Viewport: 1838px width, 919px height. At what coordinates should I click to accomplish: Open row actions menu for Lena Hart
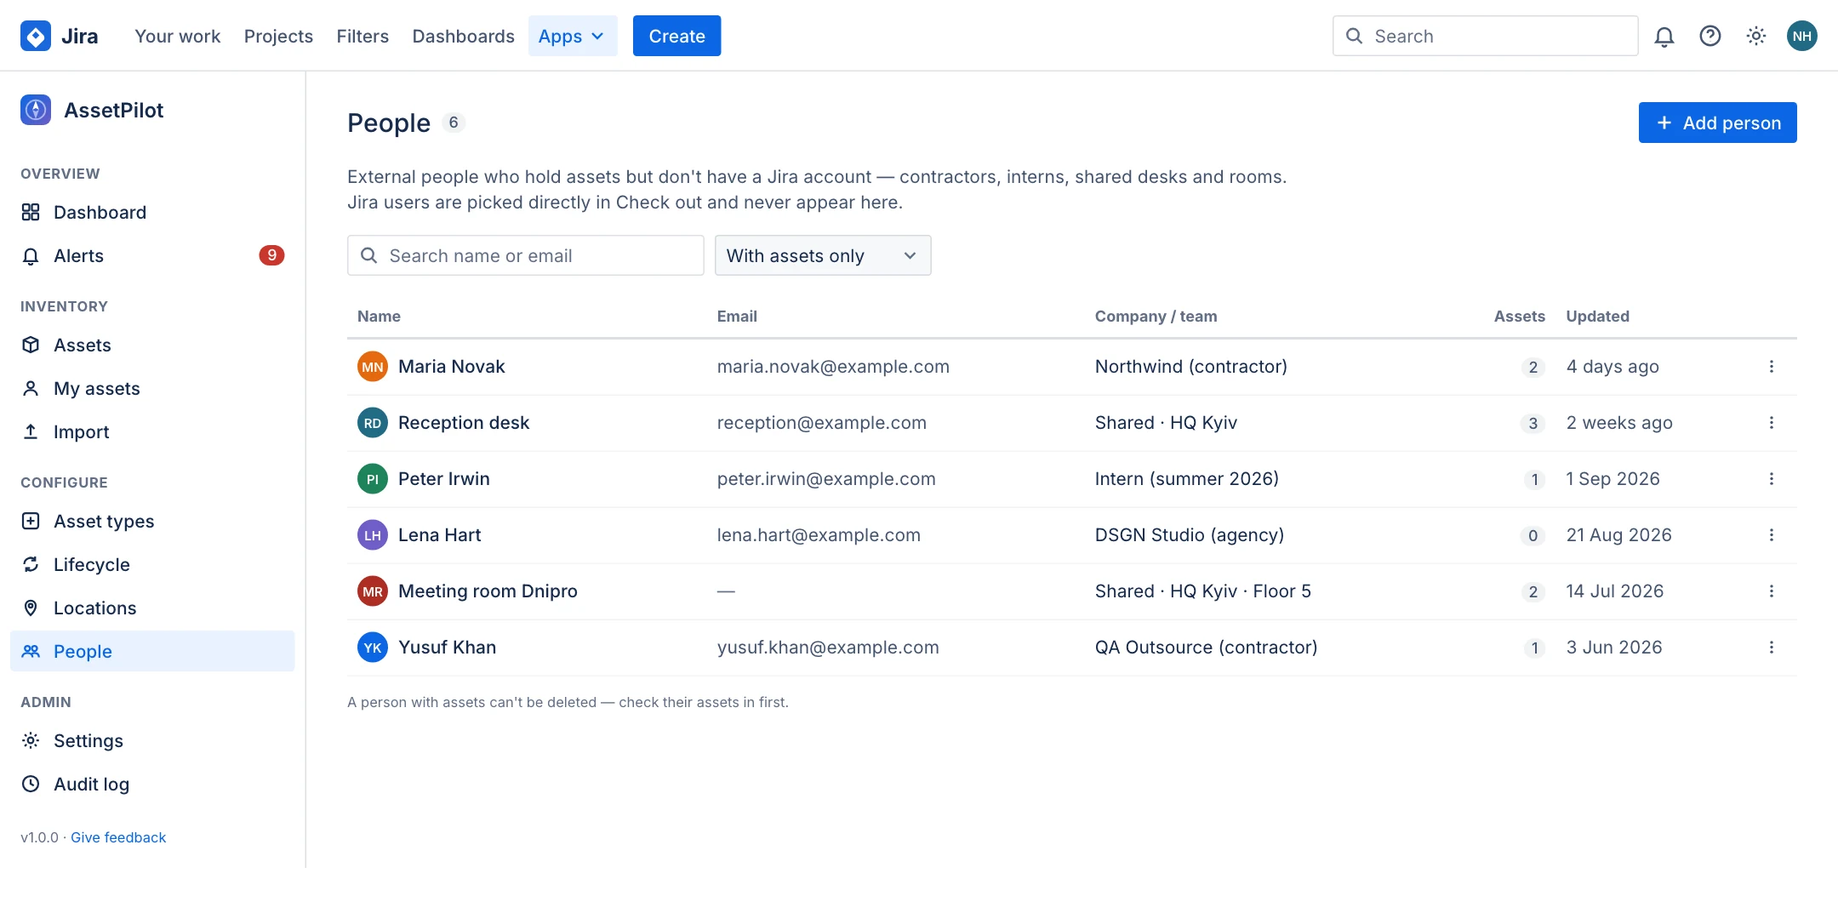click(x=1771, y=535)
